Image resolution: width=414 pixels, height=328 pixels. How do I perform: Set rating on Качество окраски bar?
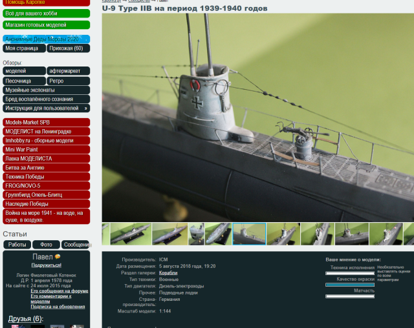349,285
